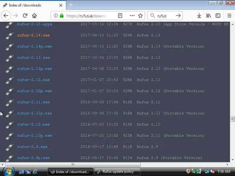Click the USB icon beside rufus-2.9.exe
The width and height of the screenshot is (235, 176).
coord(9,148)
